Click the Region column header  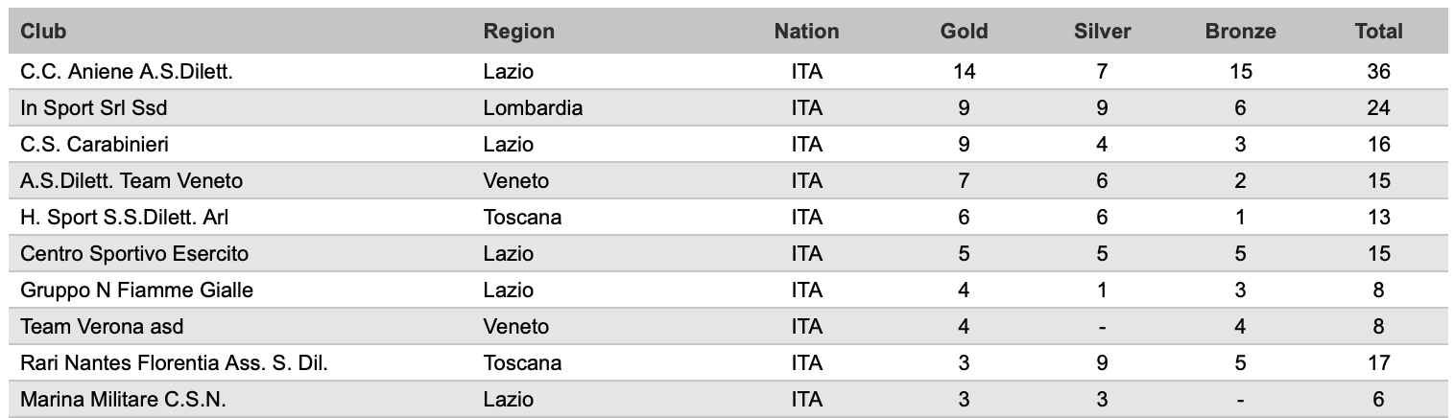tap(519, 31)
